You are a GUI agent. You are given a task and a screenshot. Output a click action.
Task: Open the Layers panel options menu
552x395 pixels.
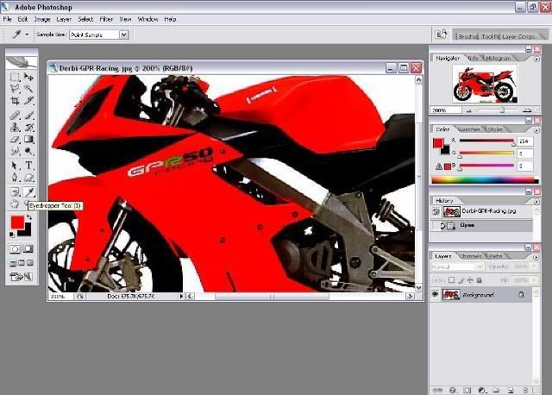coord(536,257)
